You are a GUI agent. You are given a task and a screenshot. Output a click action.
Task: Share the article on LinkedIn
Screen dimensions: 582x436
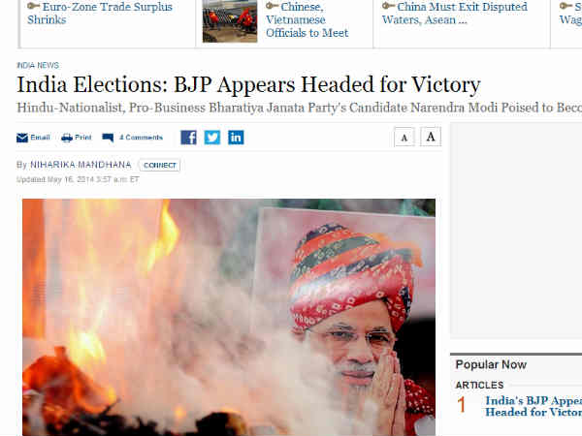click(236, 138)
